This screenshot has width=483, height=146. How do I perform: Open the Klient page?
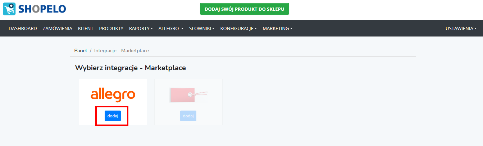point(86,28)
